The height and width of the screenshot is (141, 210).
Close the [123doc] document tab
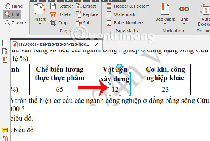pos(97,44)
